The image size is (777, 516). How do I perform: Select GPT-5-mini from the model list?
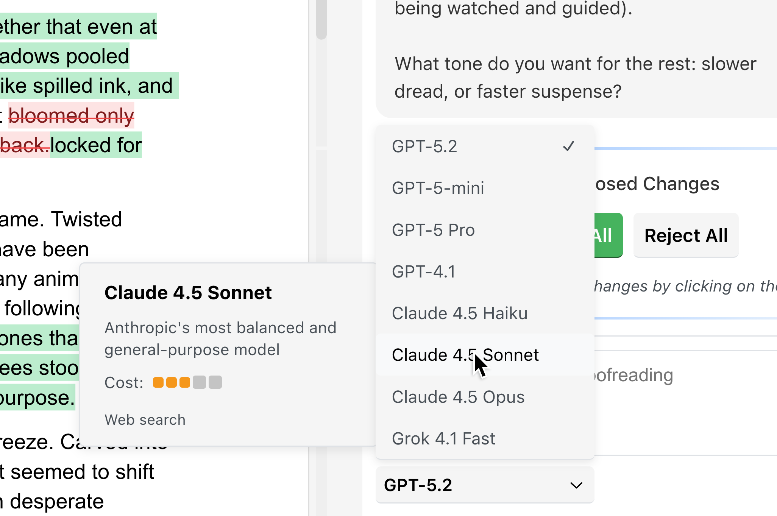pyautogui.click(x=438, y=188)
